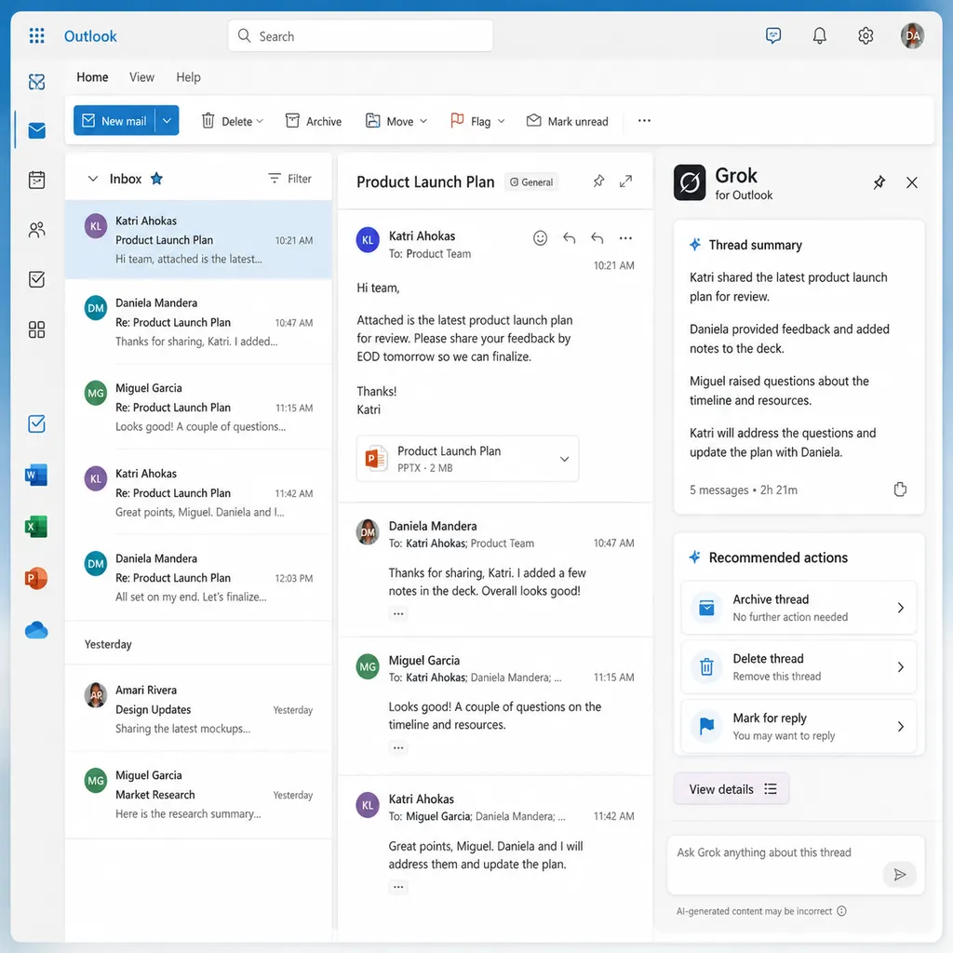This screenshot has height=953, width=953.
Task: Pin the Product Launch Plan conversation
Action: pyautogui.click(x=598, y=181)
